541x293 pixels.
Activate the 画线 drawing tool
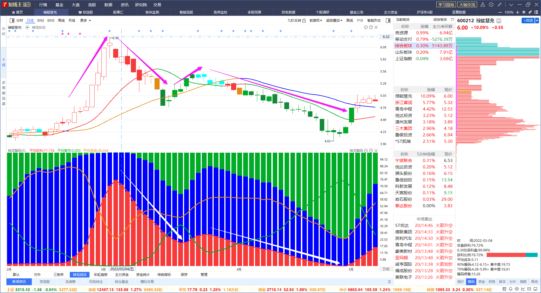click(x=350, y=21)
